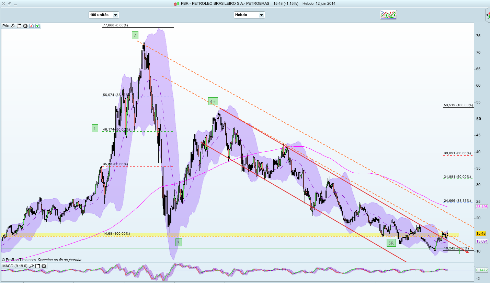Click the 24,666 (33,33%) level label
This screenshot has width=490, height=283.
457,201
